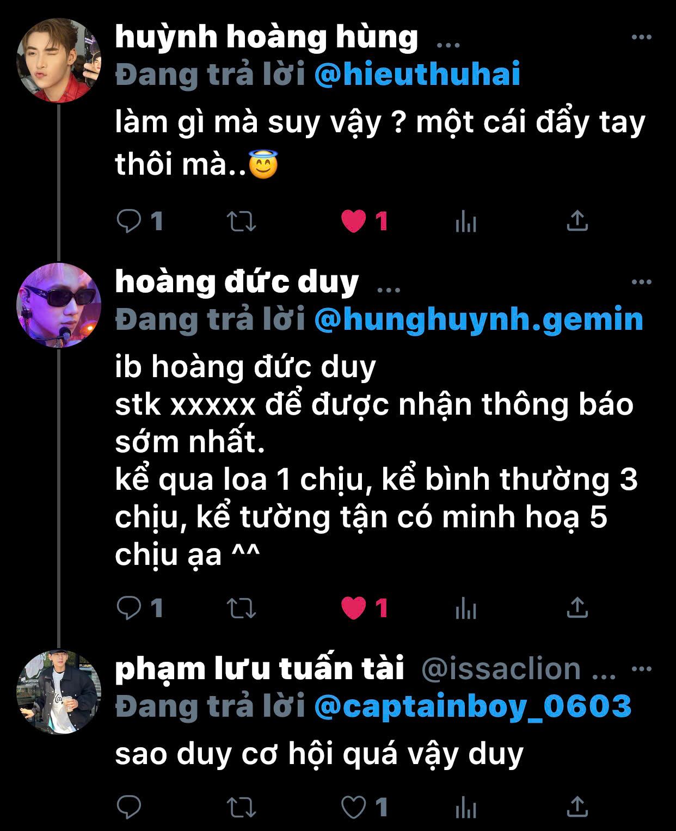
Task: Reply to hoàng đức duy's tweet
Action: point(130,608)
